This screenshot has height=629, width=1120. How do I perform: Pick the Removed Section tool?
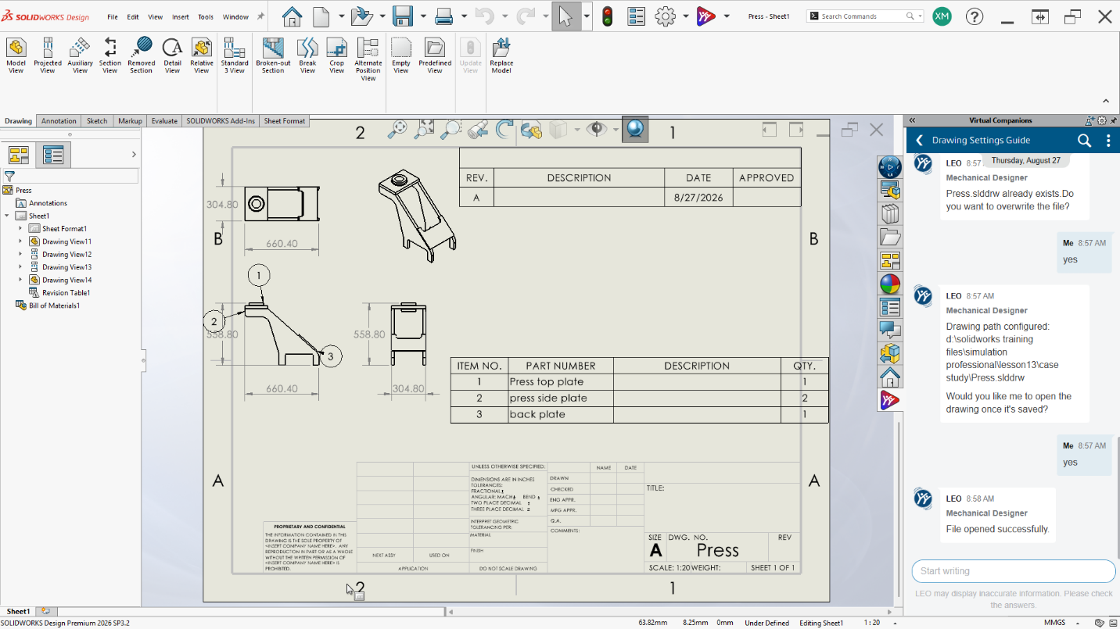tap(142, 55)
